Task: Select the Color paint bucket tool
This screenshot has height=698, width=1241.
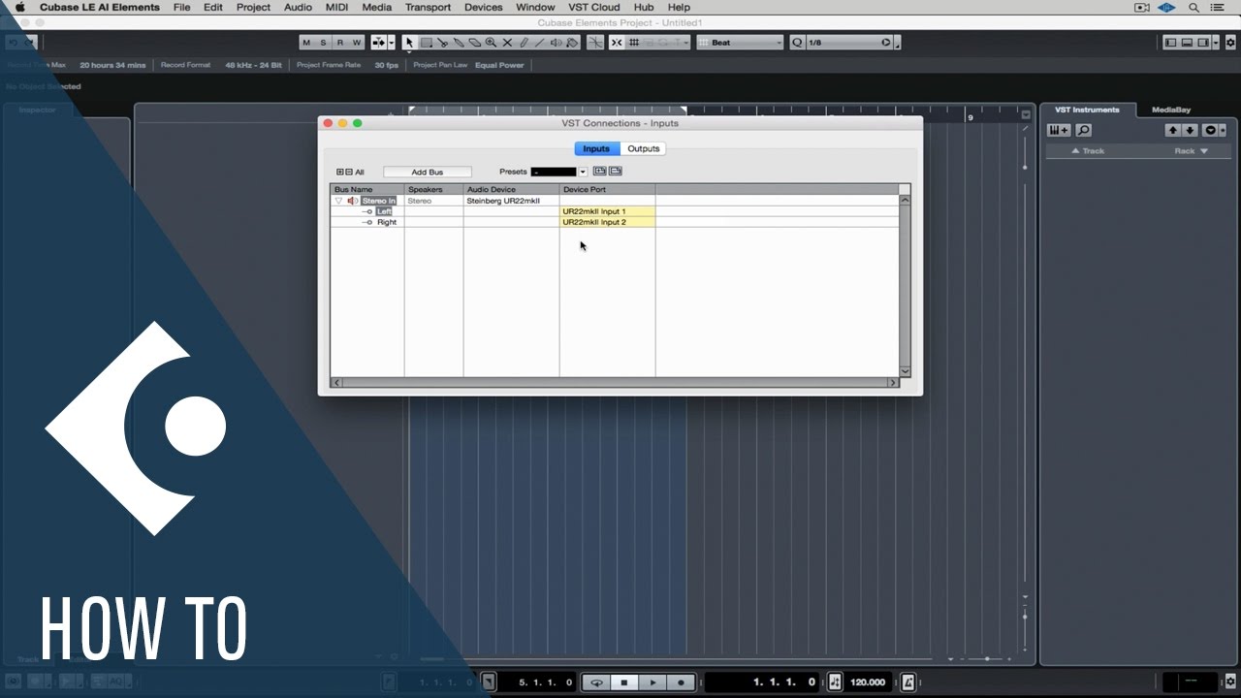Action: coord(572,43)
